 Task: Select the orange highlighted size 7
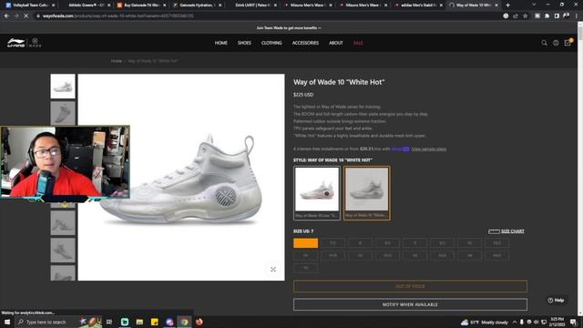tap(306, 243)
